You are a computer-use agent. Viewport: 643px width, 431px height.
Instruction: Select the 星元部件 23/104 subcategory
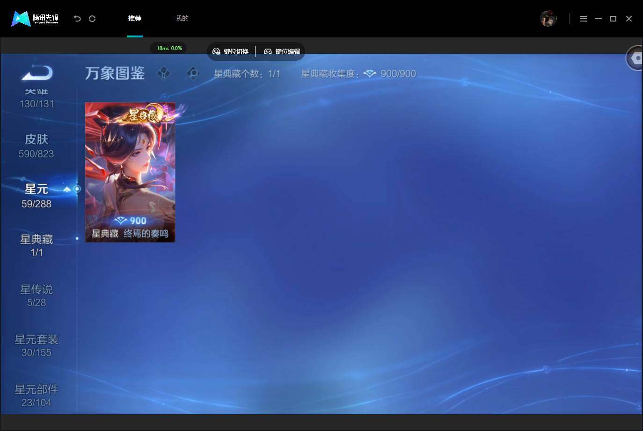(x=37, y=395)
